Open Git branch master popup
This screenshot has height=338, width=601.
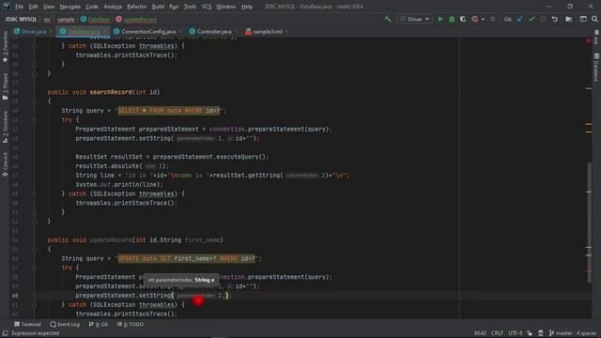pos(561,333)
